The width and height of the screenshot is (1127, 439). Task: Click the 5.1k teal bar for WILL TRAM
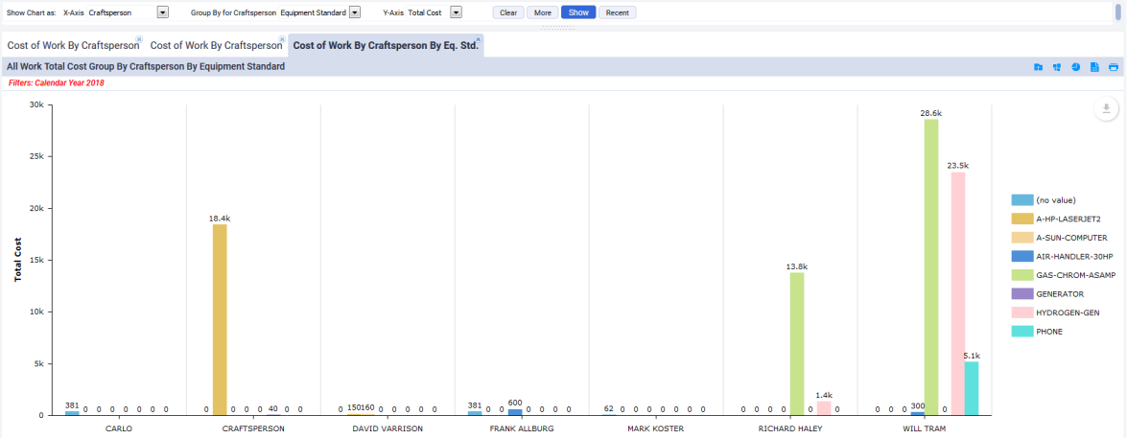[972, 389]
